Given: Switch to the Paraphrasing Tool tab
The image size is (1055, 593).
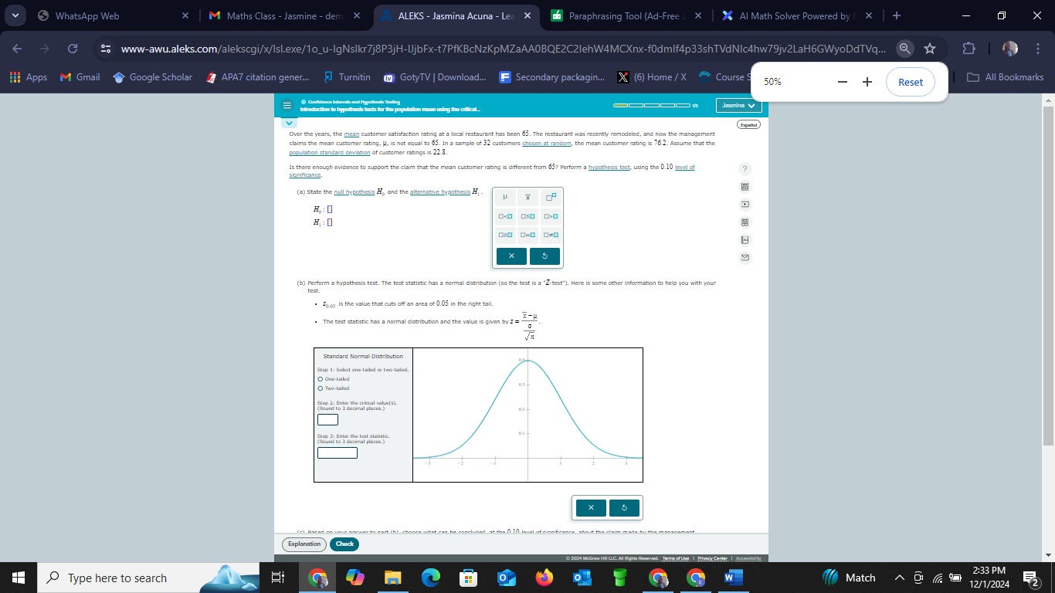Looking at the screenshot, I should [626, 15].
